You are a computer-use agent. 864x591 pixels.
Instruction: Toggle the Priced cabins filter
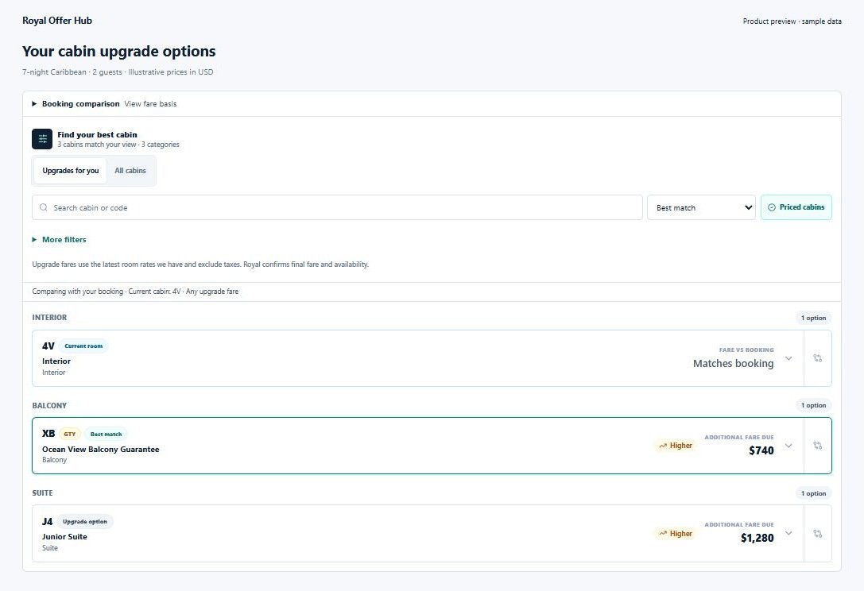click(x=796, y=207)
